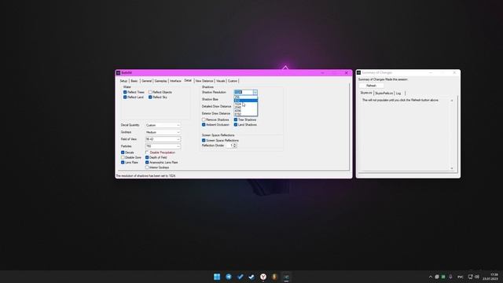Switch to the Custom tab

click(233, 81)
